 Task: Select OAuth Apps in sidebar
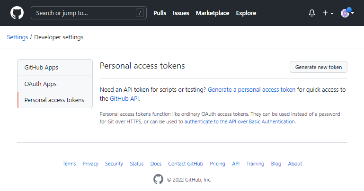55,84
